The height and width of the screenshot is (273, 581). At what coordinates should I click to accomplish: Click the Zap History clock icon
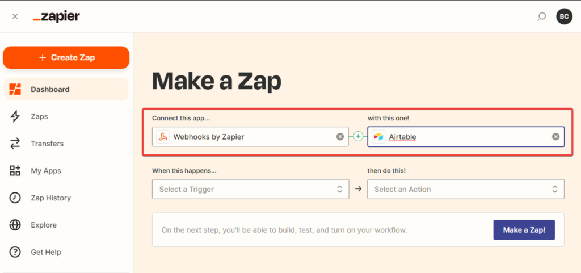click(x=15, y=198)
